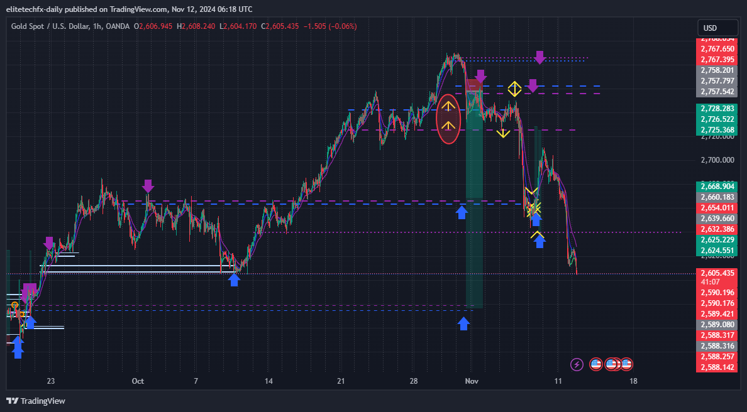The height and width of the screenshot is (412, 747).
Task: Open the USD currency selector
Action: point(717,28)
